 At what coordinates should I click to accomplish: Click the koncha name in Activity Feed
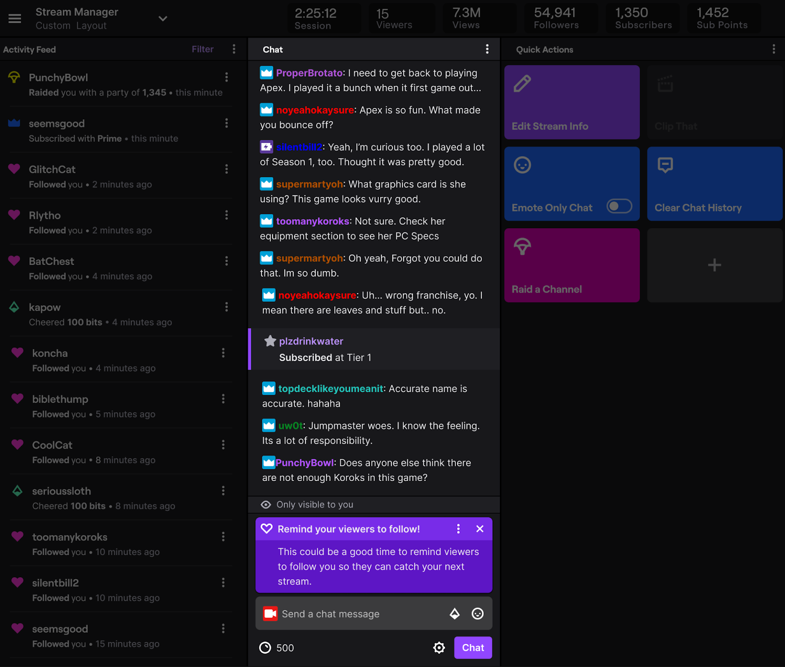pyautogui.click(x=50, y=353)
